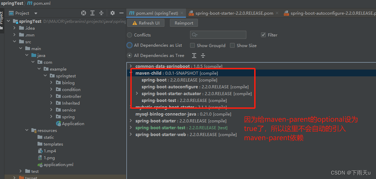Select the example package in tree
Image resolution: width=376 pixels, height=179 pixels.
click(x=58, y=69)
